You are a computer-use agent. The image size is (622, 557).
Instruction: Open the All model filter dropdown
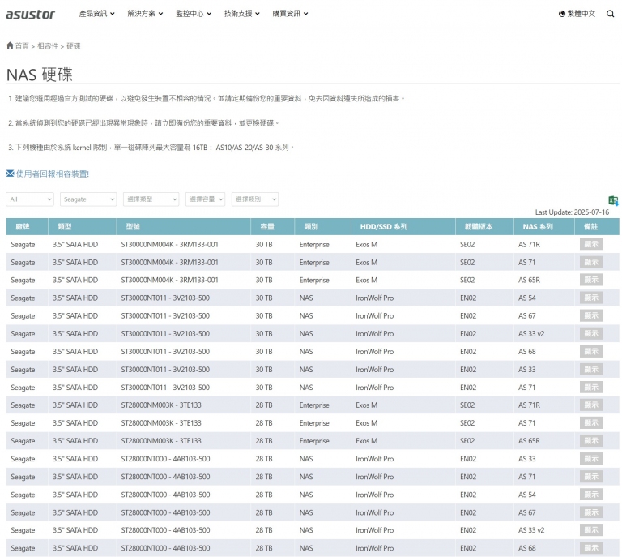coord(30,199)
